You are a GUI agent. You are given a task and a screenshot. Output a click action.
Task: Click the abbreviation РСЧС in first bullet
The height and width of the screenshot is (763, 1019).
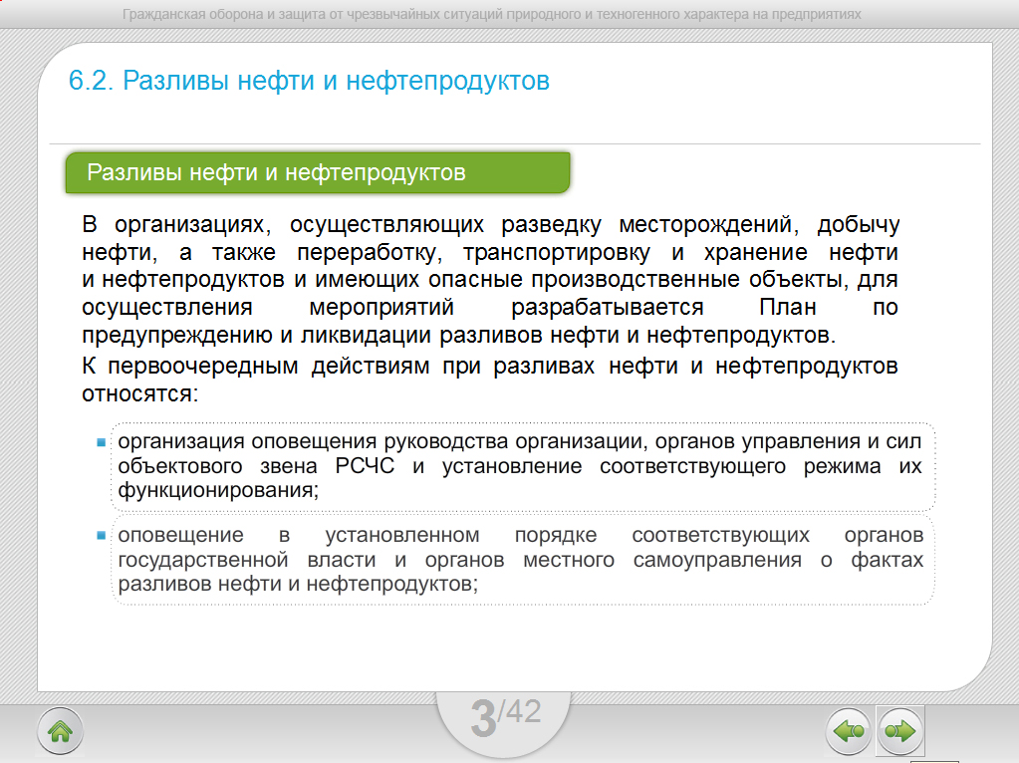pos(365,466)
